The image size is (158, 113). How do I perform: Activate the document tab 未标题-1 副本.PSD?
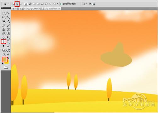point(35,9)
